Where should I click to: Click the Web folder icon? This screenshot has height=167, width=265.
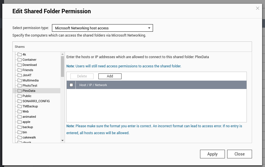point(20,111)
